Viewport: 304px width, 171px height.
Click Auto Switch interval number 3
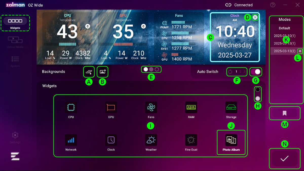[x=244, y=72]
